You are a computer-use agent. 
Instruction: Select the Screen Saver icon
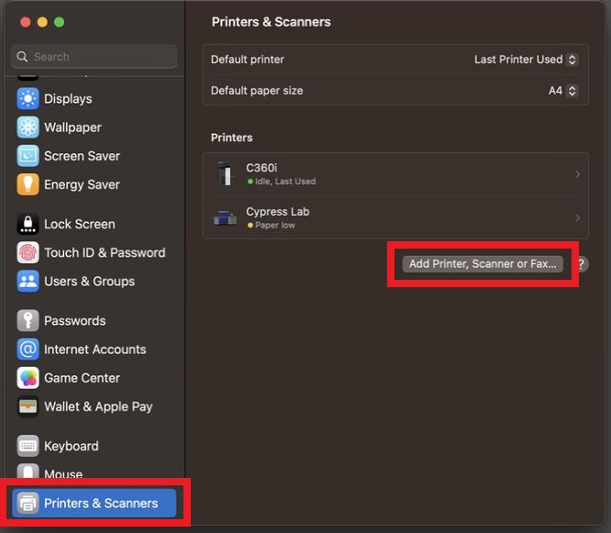coord(28,156)
